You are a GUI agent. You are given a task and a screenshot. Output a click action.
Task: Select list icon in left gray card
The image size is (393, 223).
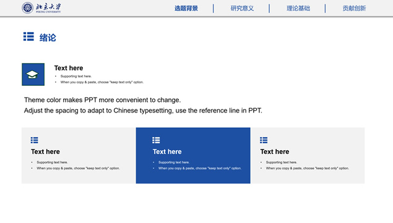pos(34,140)
